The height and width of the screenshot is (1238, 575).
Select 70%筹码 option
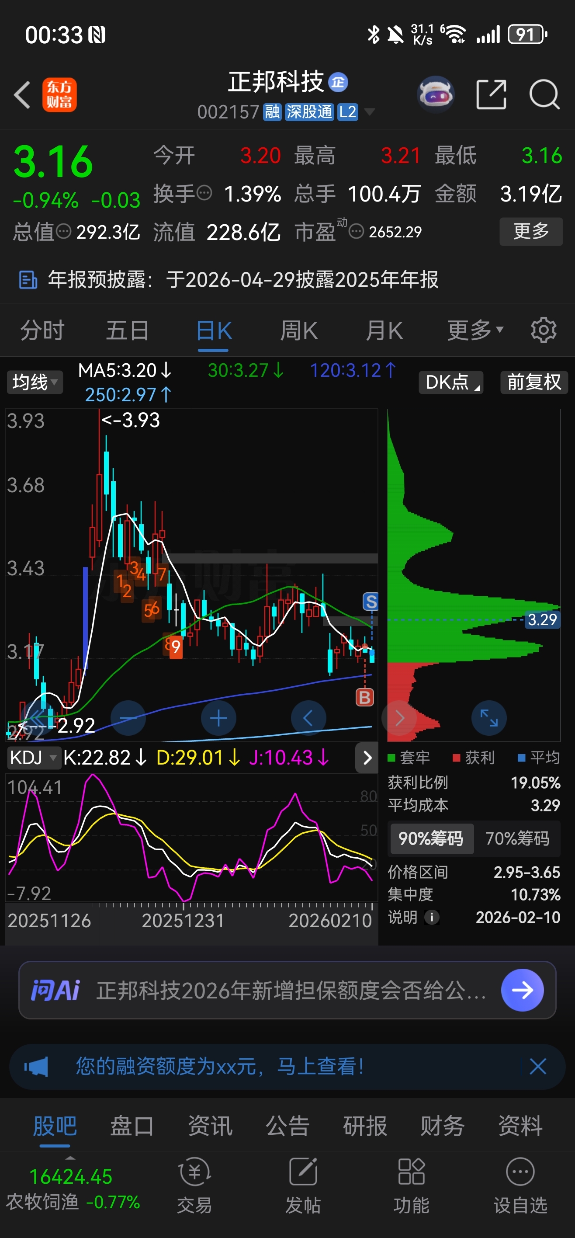517,838
